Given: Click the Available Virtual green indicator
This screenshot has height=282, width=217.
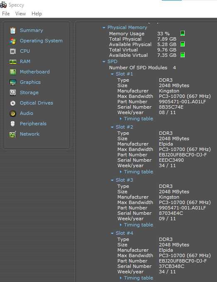Looking at the screenshot, I should 183,55.
